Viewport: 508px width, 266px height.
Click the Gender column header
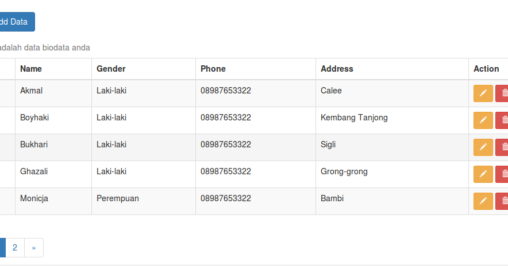point(111,69)
